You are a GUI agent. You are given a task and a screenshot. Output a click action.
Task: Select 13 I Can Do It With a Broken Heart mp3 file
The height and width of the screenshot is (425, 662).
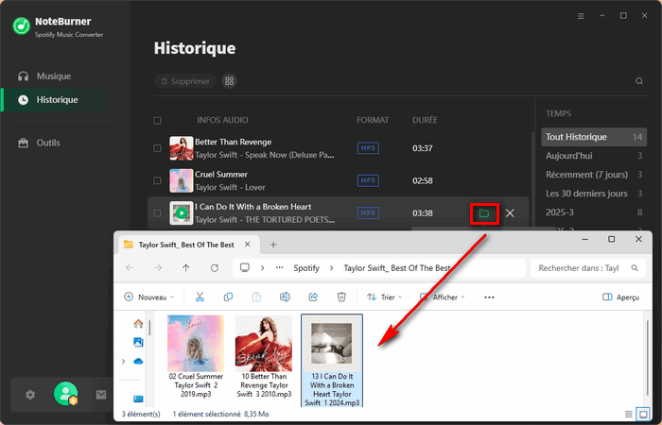click(x=332, y=361)
